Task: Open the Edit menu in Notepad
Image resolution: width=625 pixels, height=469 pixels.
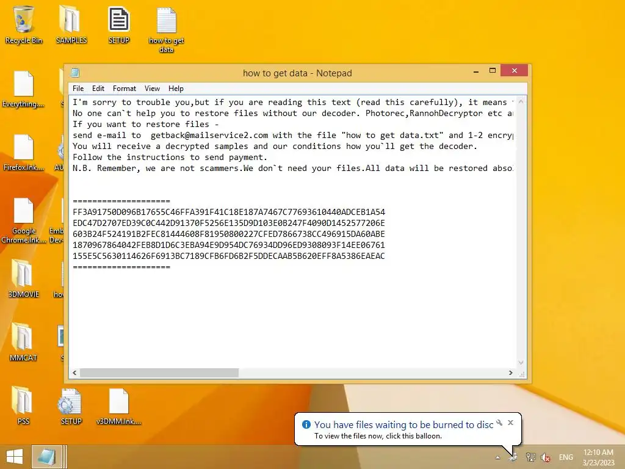Action: (98, 89)
